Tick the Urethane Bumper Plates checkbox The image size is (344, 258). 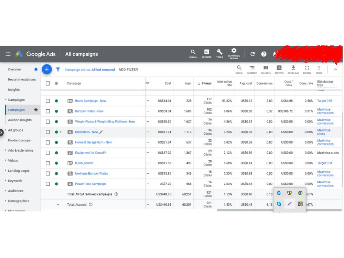48,173
